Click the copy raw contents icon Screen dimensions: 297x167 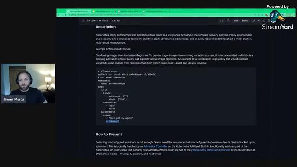click(x=264, y=21)
